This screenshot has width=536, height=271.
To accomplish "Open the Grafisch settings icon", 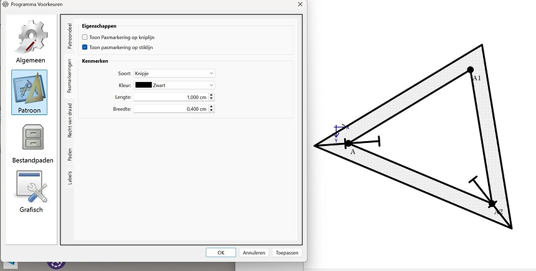I will tap(31, 191).
